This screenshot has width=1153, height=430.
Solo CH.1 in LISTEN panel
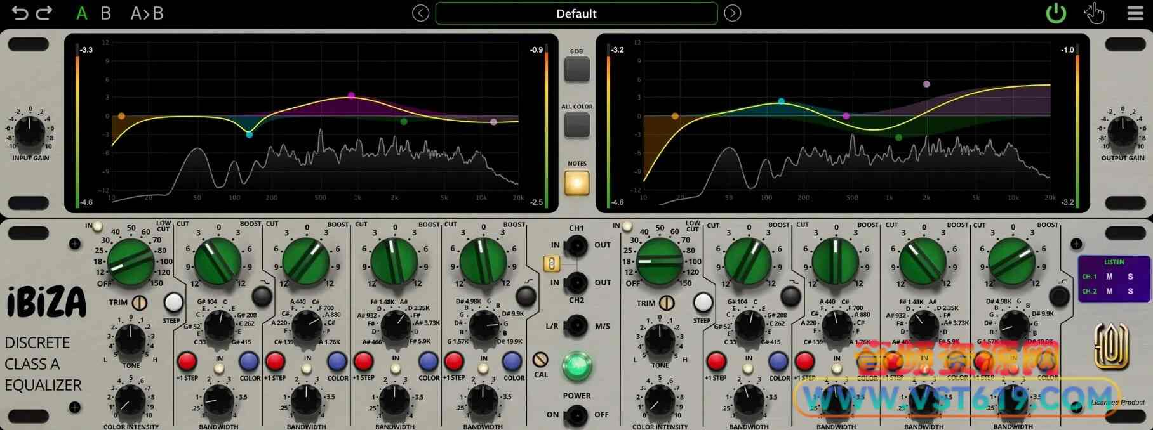coord(1130,277)
